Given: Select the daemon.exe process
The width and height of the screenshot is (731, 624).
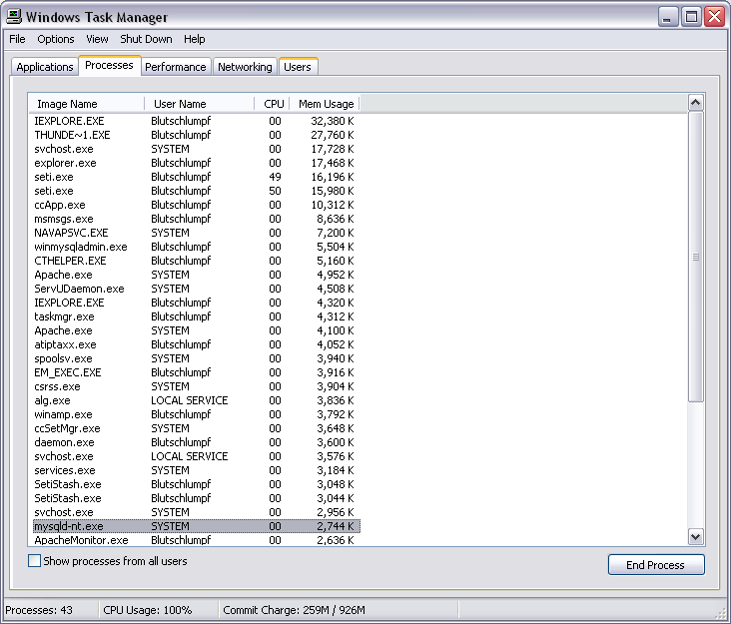Looking at the screenshot, I should point(196,442).
